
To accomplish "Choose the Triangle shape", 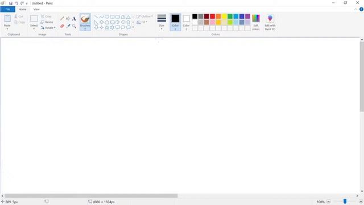I will pyautogui.click(x=128, y=17).
